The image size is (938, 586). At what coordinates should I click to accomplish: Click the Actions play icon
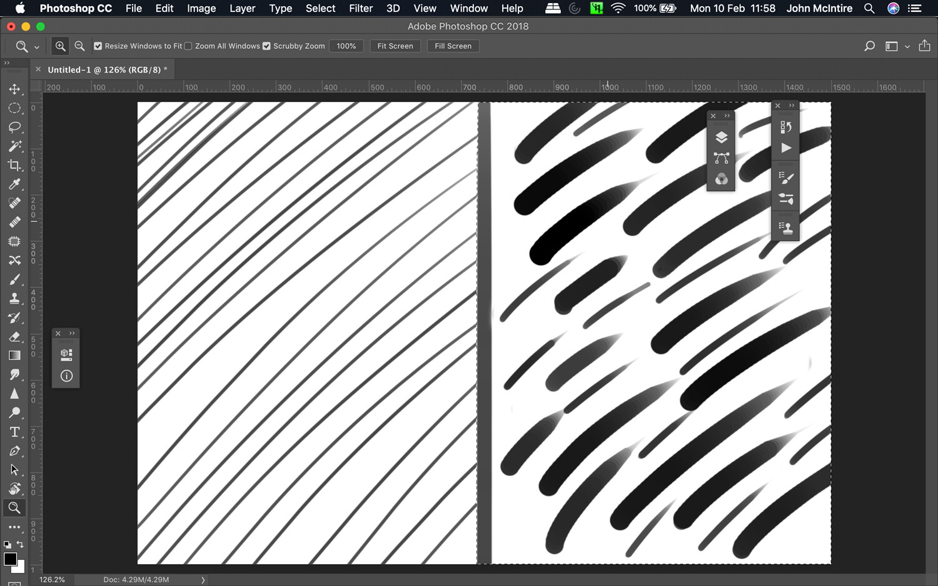point(785,148)
